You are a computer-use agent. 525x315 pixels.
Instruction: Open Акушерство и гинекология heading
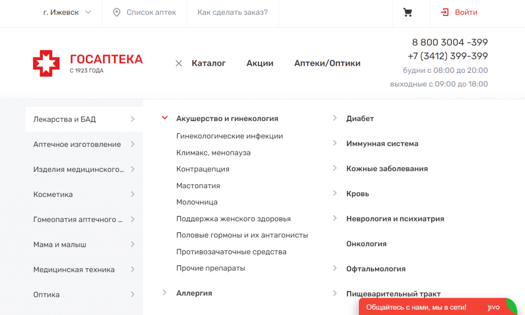tap(227, 119)
